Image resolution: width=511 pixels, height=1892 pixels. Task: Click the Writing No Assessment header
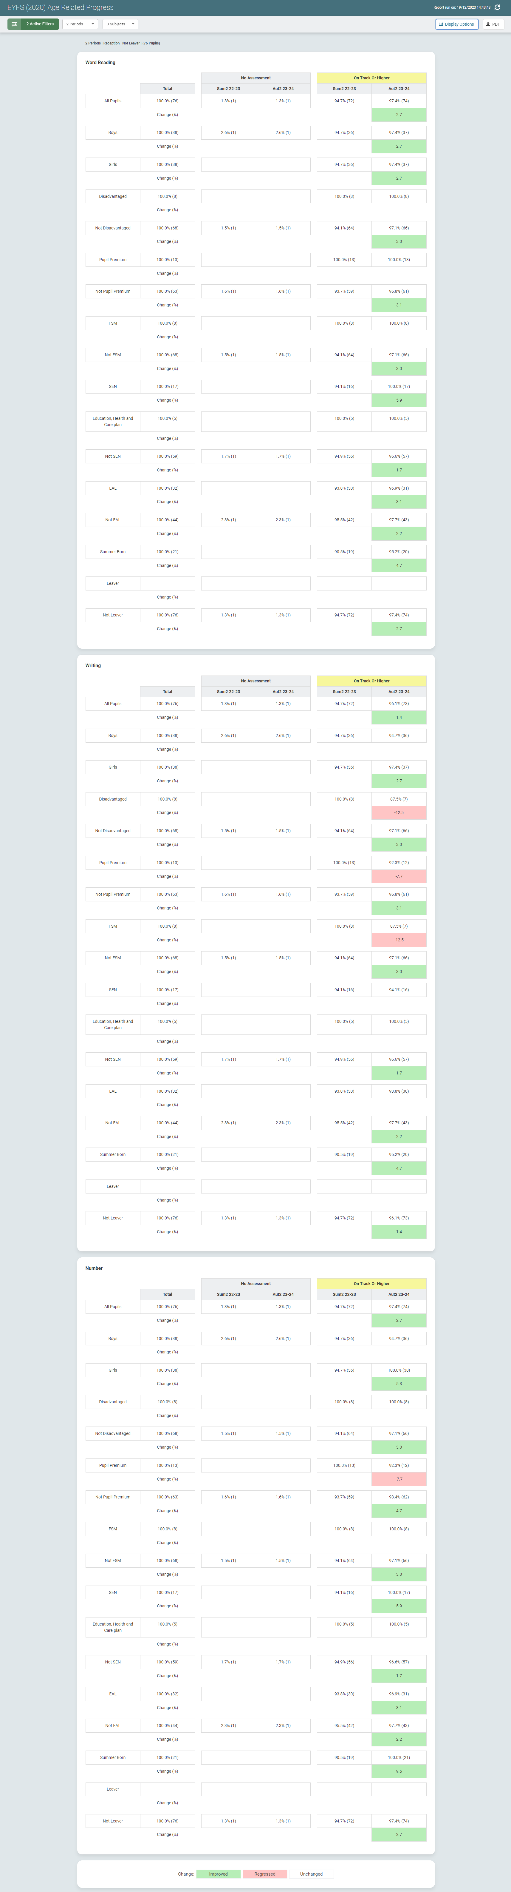[x=256, y=681]
